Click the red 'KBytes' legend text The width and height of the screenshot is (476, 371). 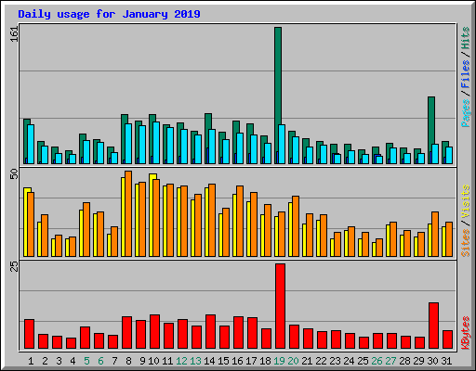tap(465, 333)
